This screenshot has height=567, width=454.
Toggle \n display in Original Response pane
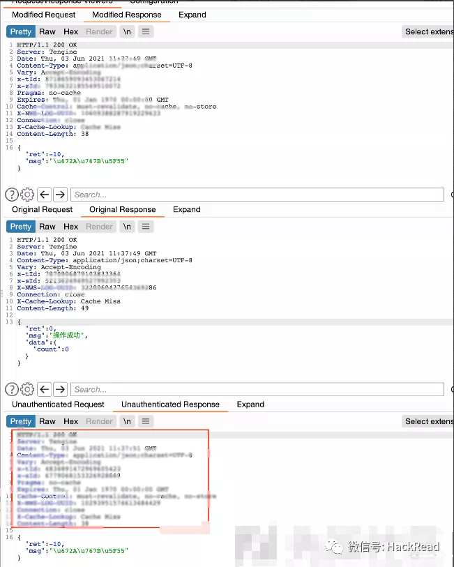point(127,227)
